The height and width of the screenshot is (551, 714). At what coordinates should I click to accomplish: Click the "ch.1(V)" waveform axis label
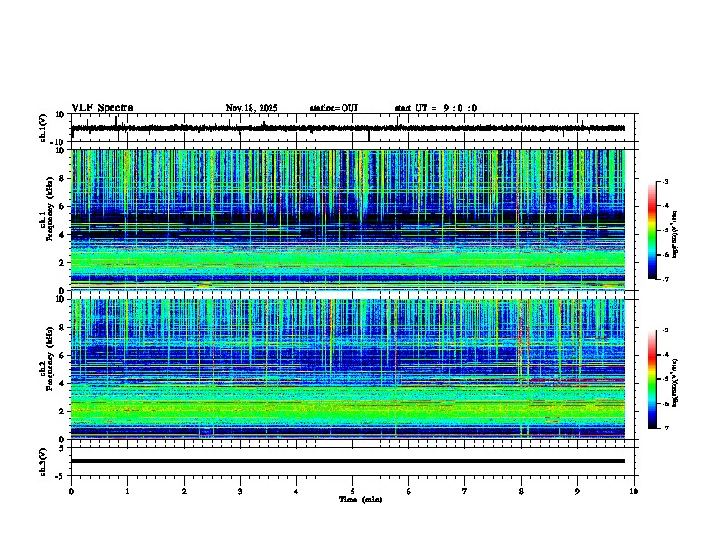click(x=43, y=128)
